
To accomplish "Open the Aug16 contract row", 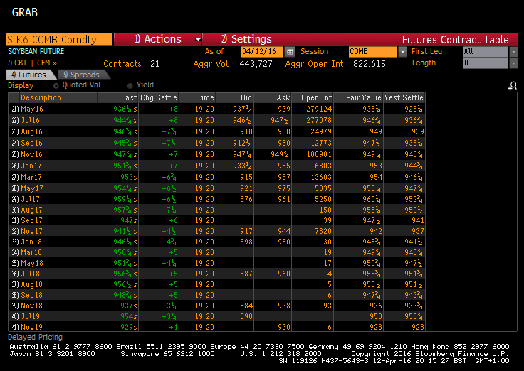I will point(216,131).
